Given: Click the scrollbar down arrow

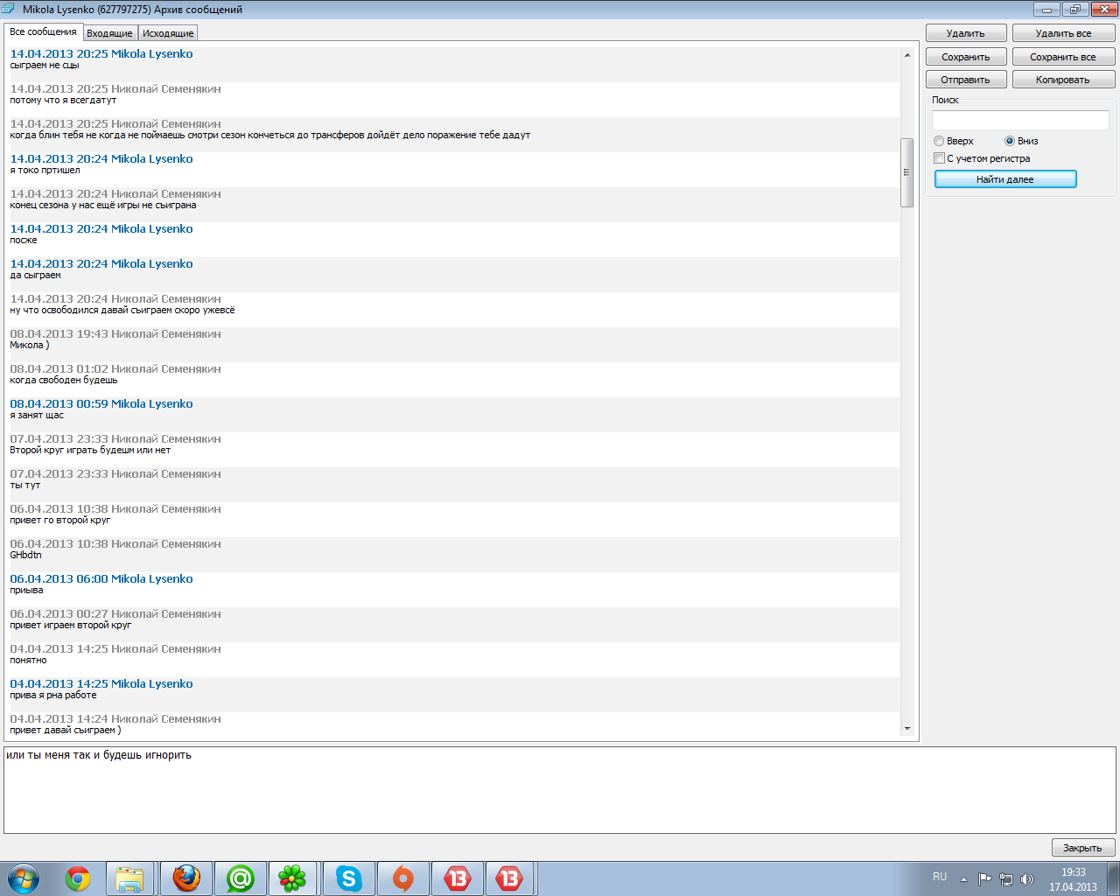Looking at the screenshot, I should tap(906, 729).
